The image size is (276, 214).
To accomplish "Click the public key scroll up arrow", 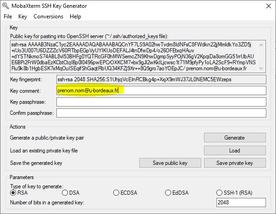I will tap(261, 45).
